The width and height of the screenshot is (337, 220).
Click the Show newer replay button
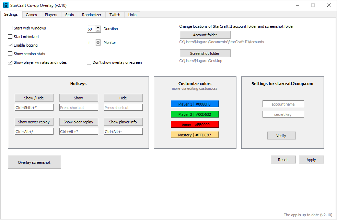[34, 122]
